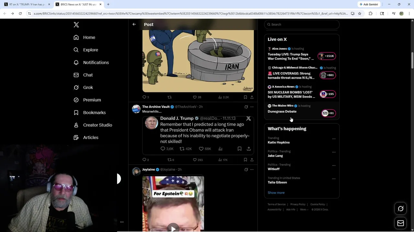
Task: Click the X logo in sidebar
Action: click(76, 25)
